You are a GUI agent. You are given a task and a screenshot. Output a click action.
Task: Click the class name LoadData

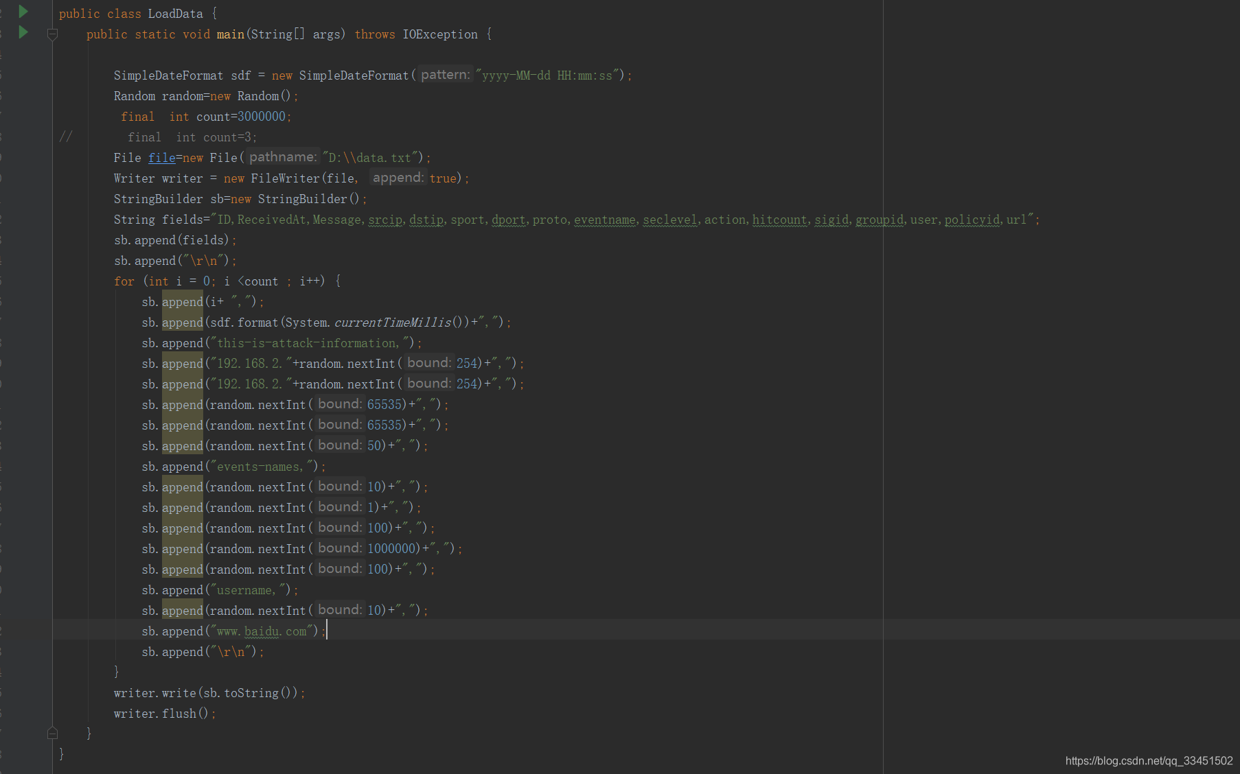coord(176,14)
